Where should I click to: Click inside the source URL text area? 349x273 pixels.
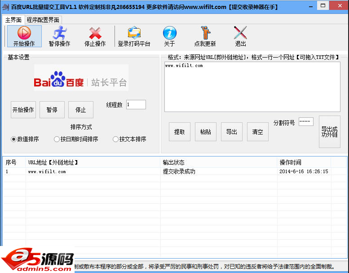(x=252, y=87)
